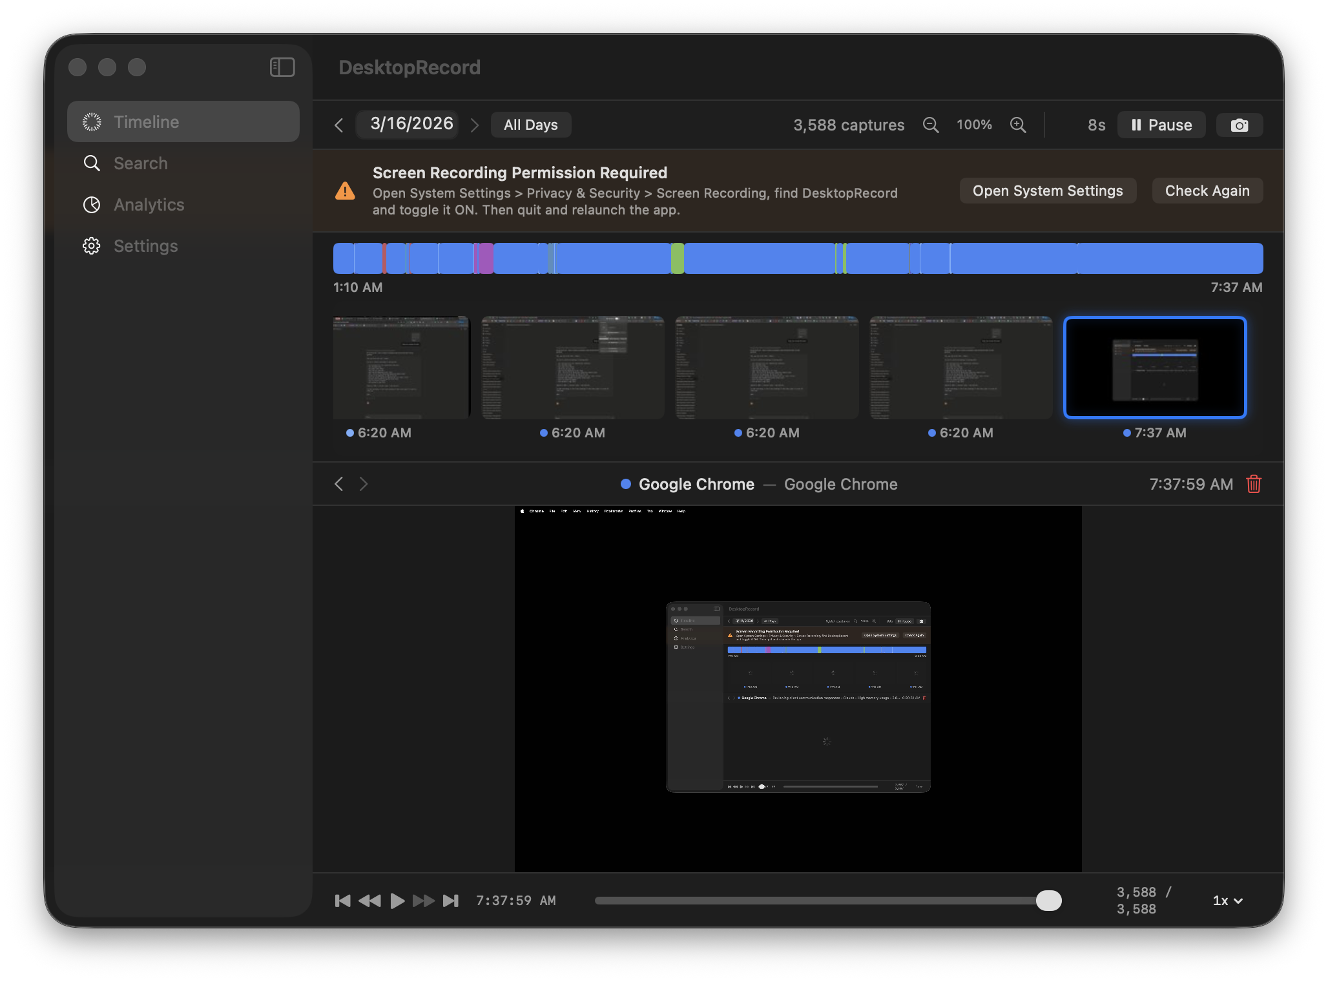Rewind the capture playback
This screenshot has width=1328, height=982.
[x=369, y=901]
